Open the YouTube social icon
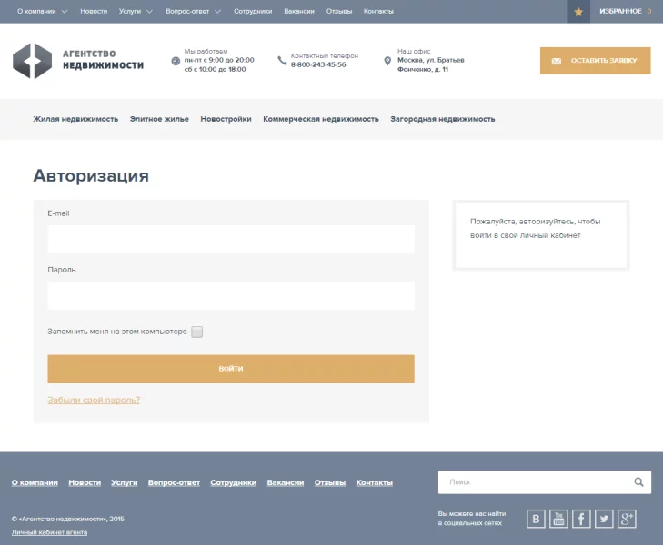This screenshot has height=545, width=663. (x=558, y=519)
